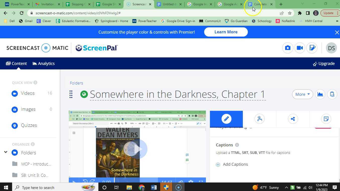The width and height of the screenshot is (340, 191).
Task: Launch the screen recorder camera icon
Action: click(300, 48)
